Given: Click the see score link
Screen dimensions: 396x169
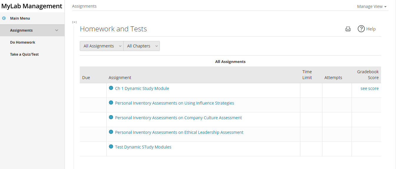Looking at the screenshot, I should click(370, 88).
